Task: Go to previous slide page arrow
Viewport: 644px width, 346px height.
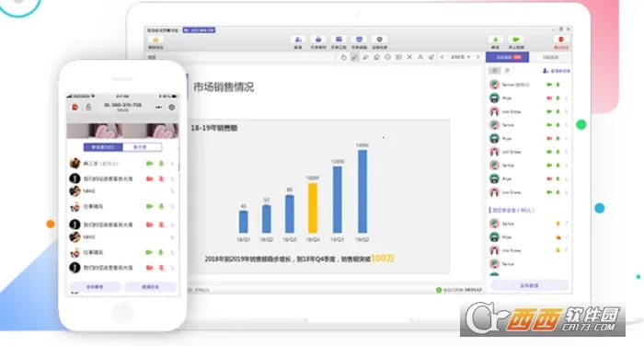Action: pyautogui.click(x=442, y=57)
